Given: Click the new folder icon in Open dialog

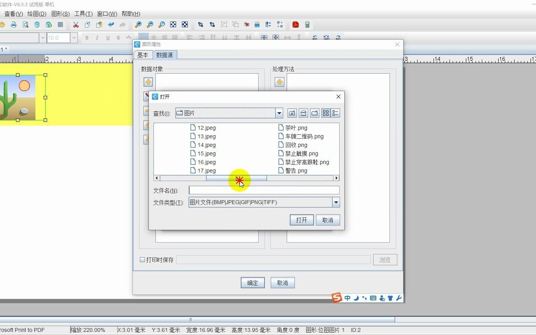Looking at the screenshot, I should pos(314,113).
